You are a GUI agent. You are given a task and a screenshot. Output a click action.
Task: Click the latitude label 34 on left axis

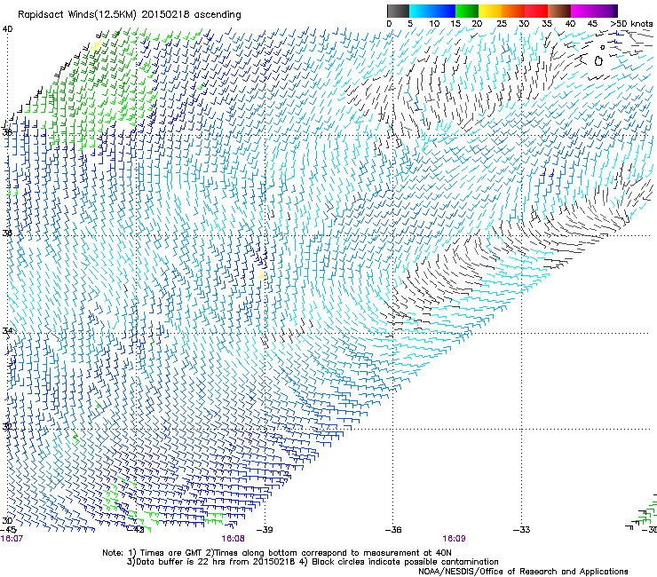tap(7, 330)
